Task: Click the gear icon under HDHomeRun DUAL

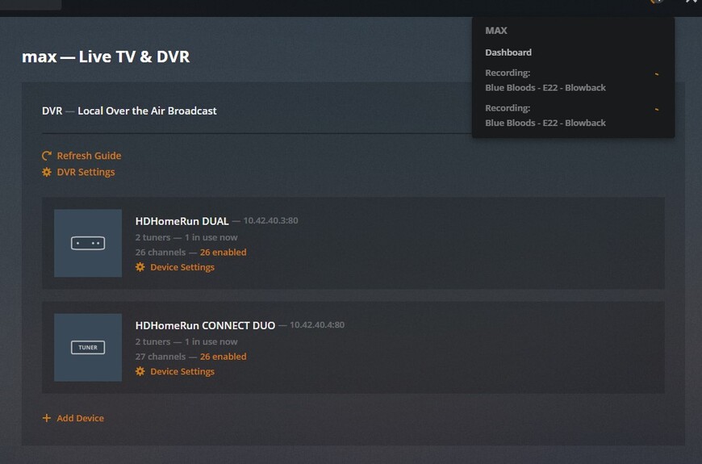Action: tap(140, 267)
